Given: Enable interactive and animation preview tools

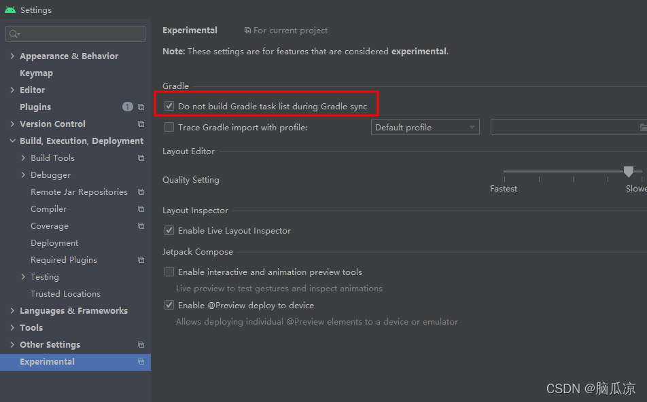Looking at the screenshot, I should tap(169, 272).
